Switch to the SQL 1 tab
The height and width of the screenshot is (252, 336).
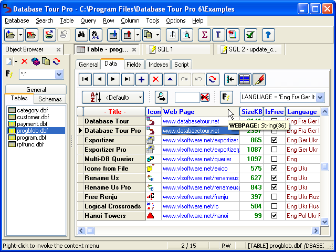click(x=178, y=49)
